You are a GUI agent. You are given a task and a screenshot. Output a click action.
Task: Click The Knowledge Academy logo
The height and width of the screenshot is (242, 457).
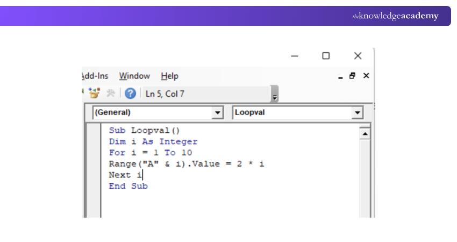pos(395,16)
